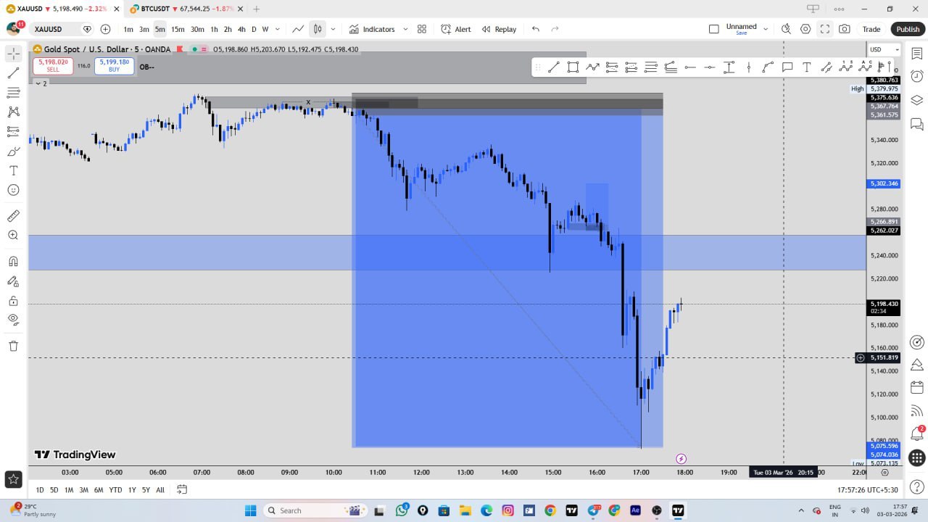Set date range to YTD
Viewport: 928px width, 522px height.
(x=115, y=489)
